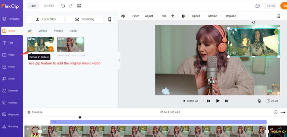Toggle the Timeline view mode
The image size is (287, 137).
pos(35,112)
